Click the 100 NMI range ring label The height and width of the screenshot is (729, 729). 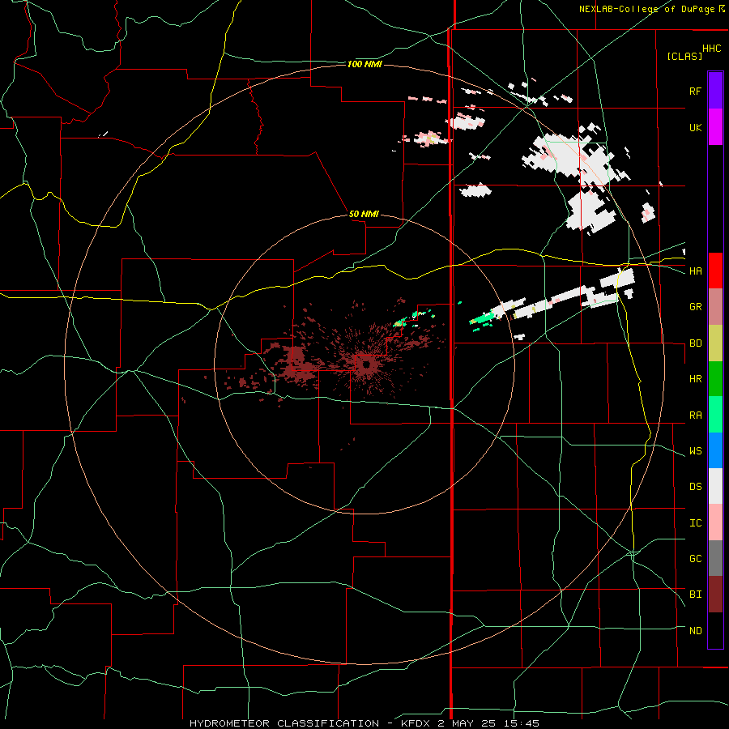pos(364,64)
